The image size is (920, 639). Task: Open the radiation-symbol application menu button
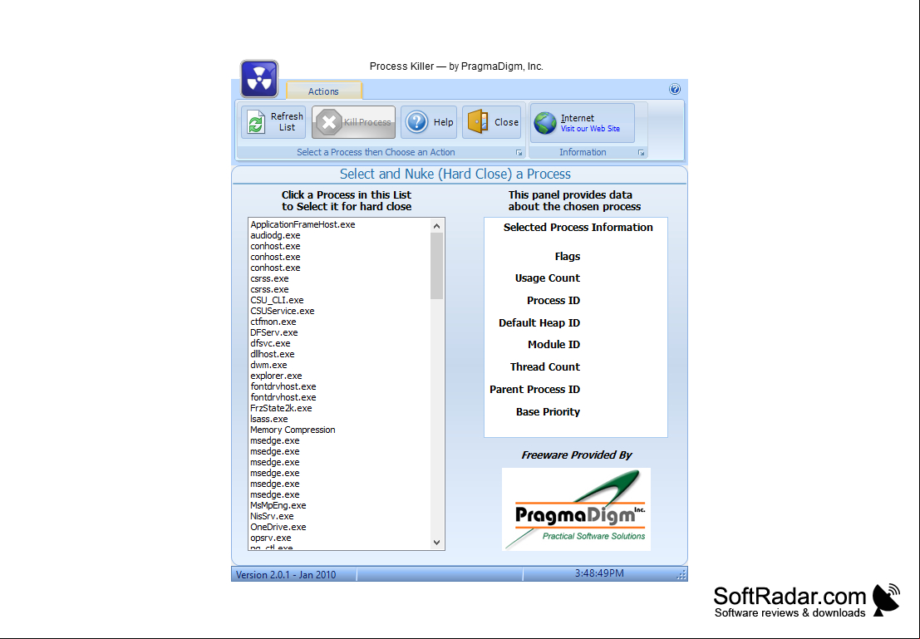click(x=259, y=79)
